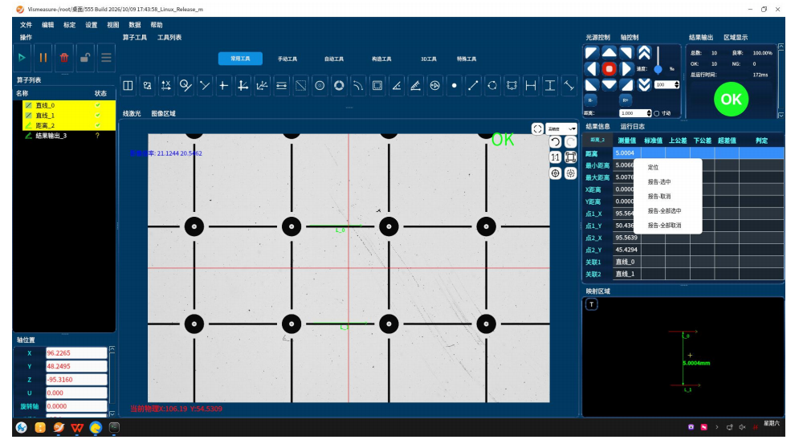Move axis left with the left arrow button

pos(592,68)
